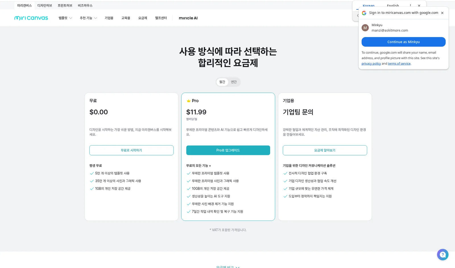Screen dimensions: 455x268
Task: Click '무제한 사진 배경 제거 기능 지원' text
Action: [x=213, y=204]
